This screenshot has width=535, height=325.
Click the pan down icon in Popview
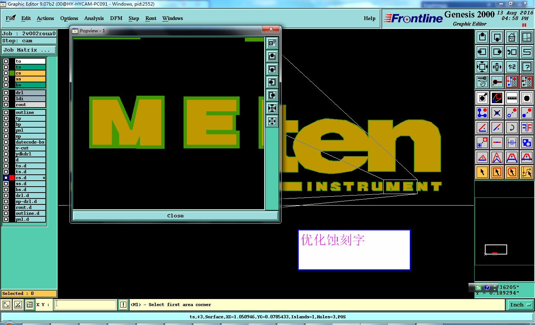272,69
